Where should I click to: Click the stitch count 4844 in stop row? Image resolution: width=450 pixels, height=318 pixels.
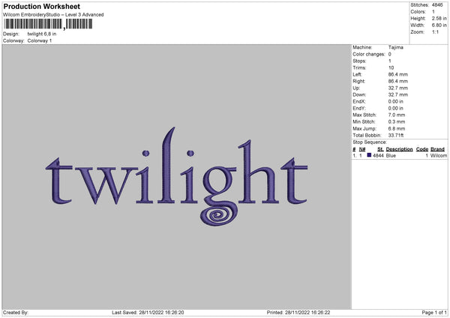378,155
